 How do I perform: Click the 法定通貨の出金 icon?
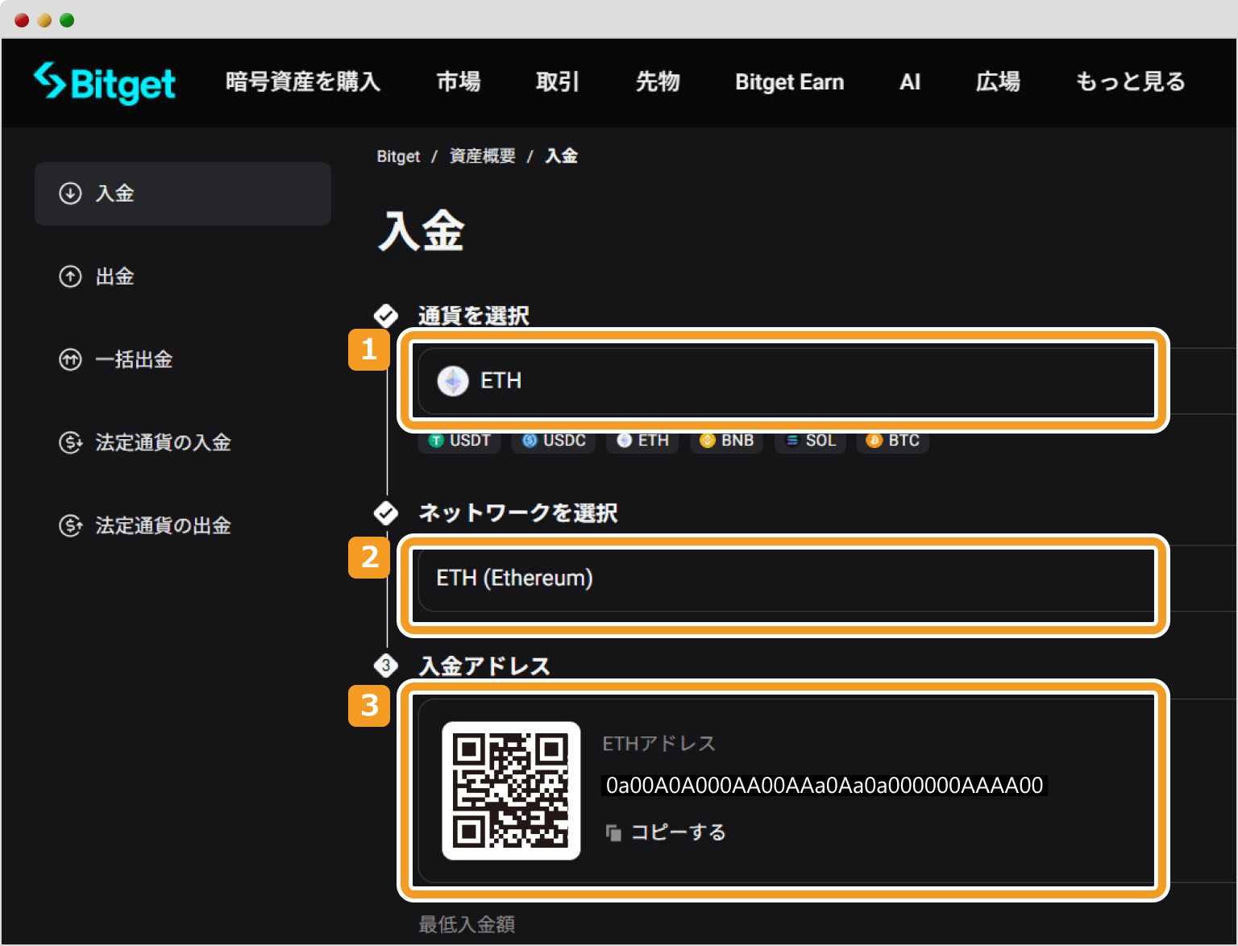[70, 525]
